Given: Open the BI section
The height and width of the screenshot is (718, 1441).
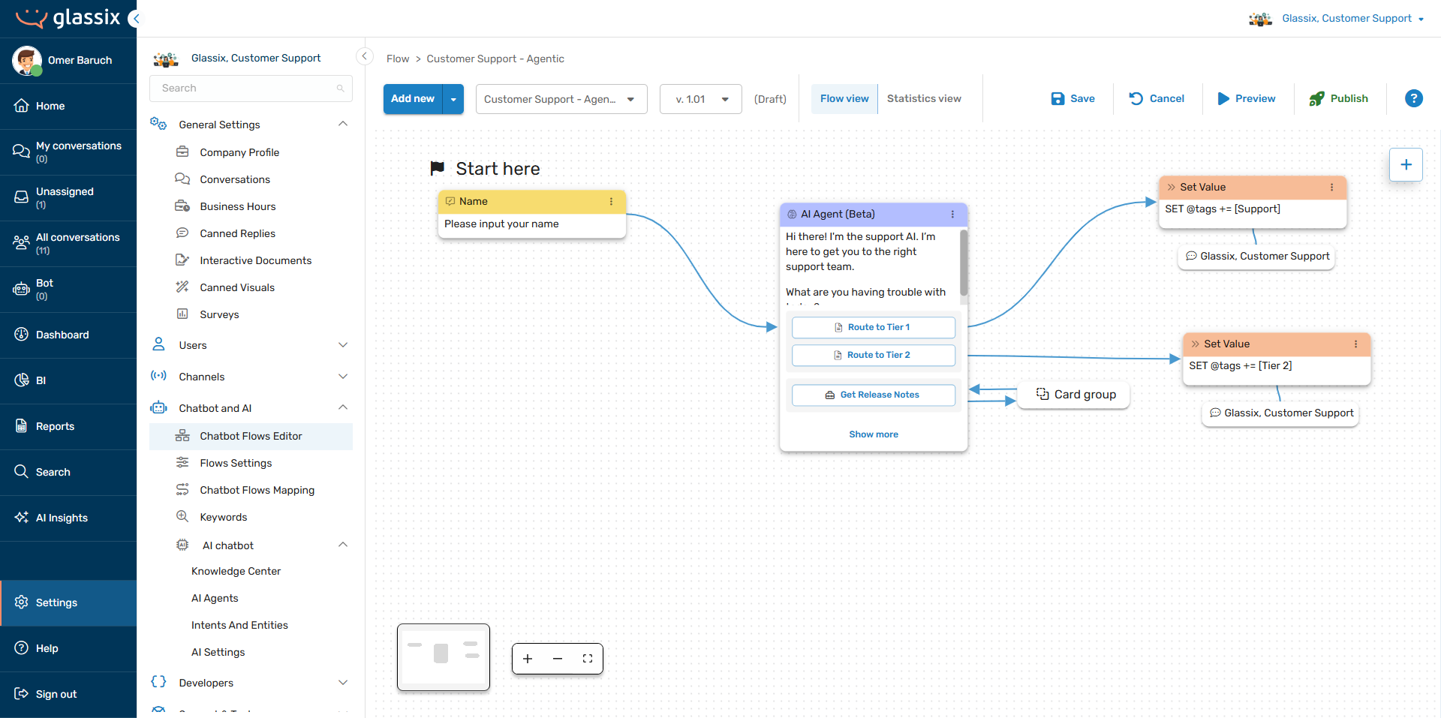Looking at the screenshot, I should pyautogui.click(x=68, y=380).
